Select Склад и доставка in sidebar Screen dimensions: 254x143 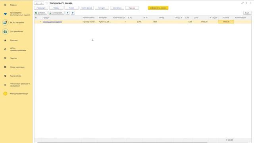tap(17, 67)
